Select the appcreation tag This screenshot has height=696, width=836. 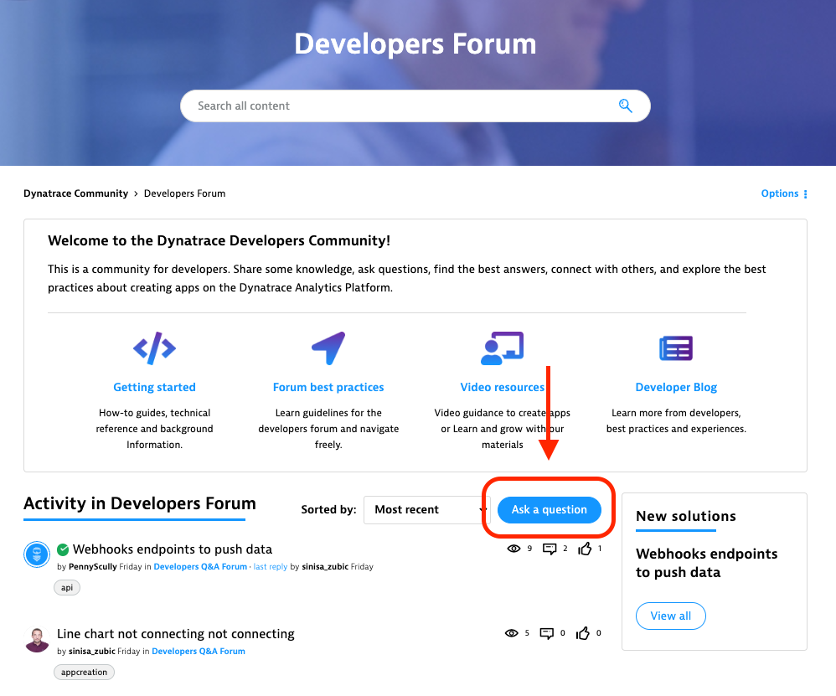coord(84,672)
